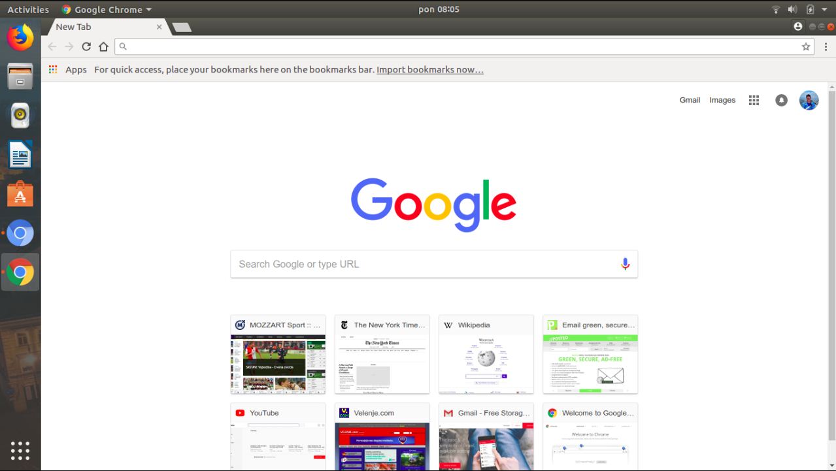Open the Activities overview
836x471 pixels.
pyautogui.click(x=28, y=9)
